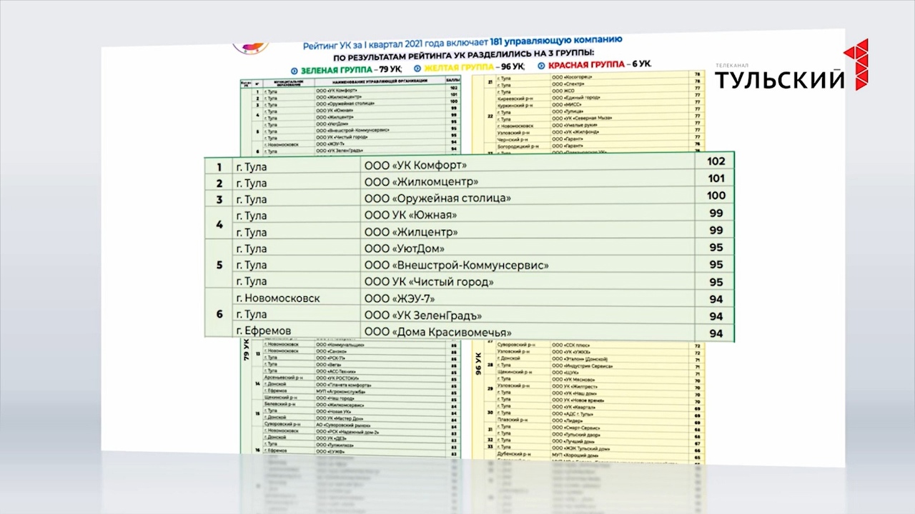This screenshot has width=915, height=514.
Task: Click rank number 3 in the enlarged table
Action: click(x=219, y=200)
